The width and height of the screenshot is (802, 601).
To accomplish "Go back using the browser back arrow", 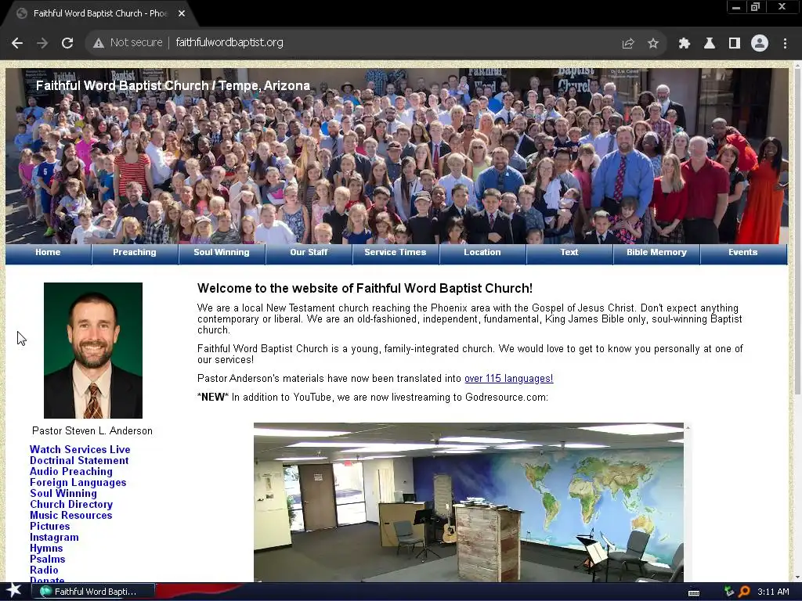I will (17, 43).
